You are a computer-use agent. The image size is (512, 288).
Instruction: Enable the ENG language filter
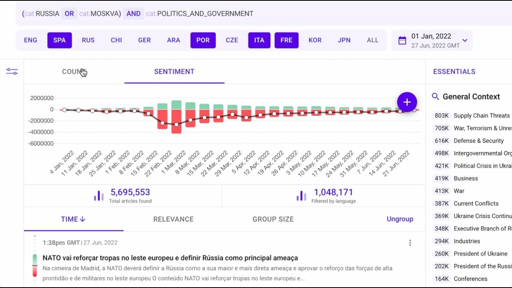pos(30,40)
